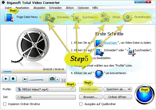156x110 pixels.
Task: Click the Ziel path field C:\Bigasoft
Action: (46, 97)
